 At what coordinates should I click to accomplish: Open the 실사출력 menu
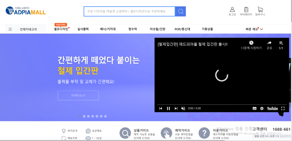click(83, 29)
